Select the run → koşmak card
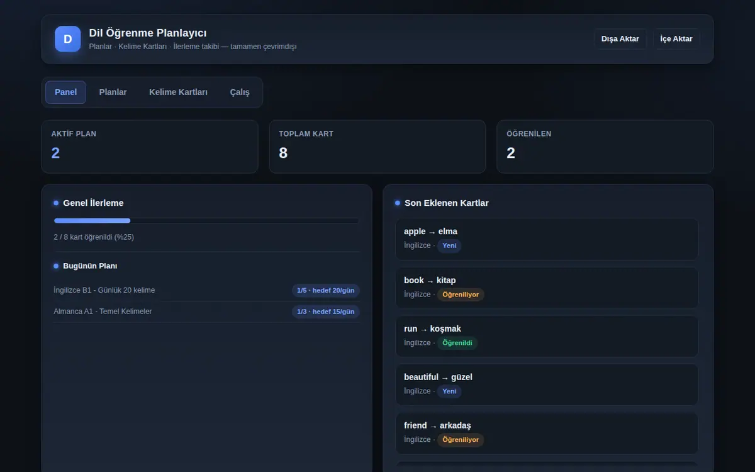The image size is (755, 472). [547, 336]
